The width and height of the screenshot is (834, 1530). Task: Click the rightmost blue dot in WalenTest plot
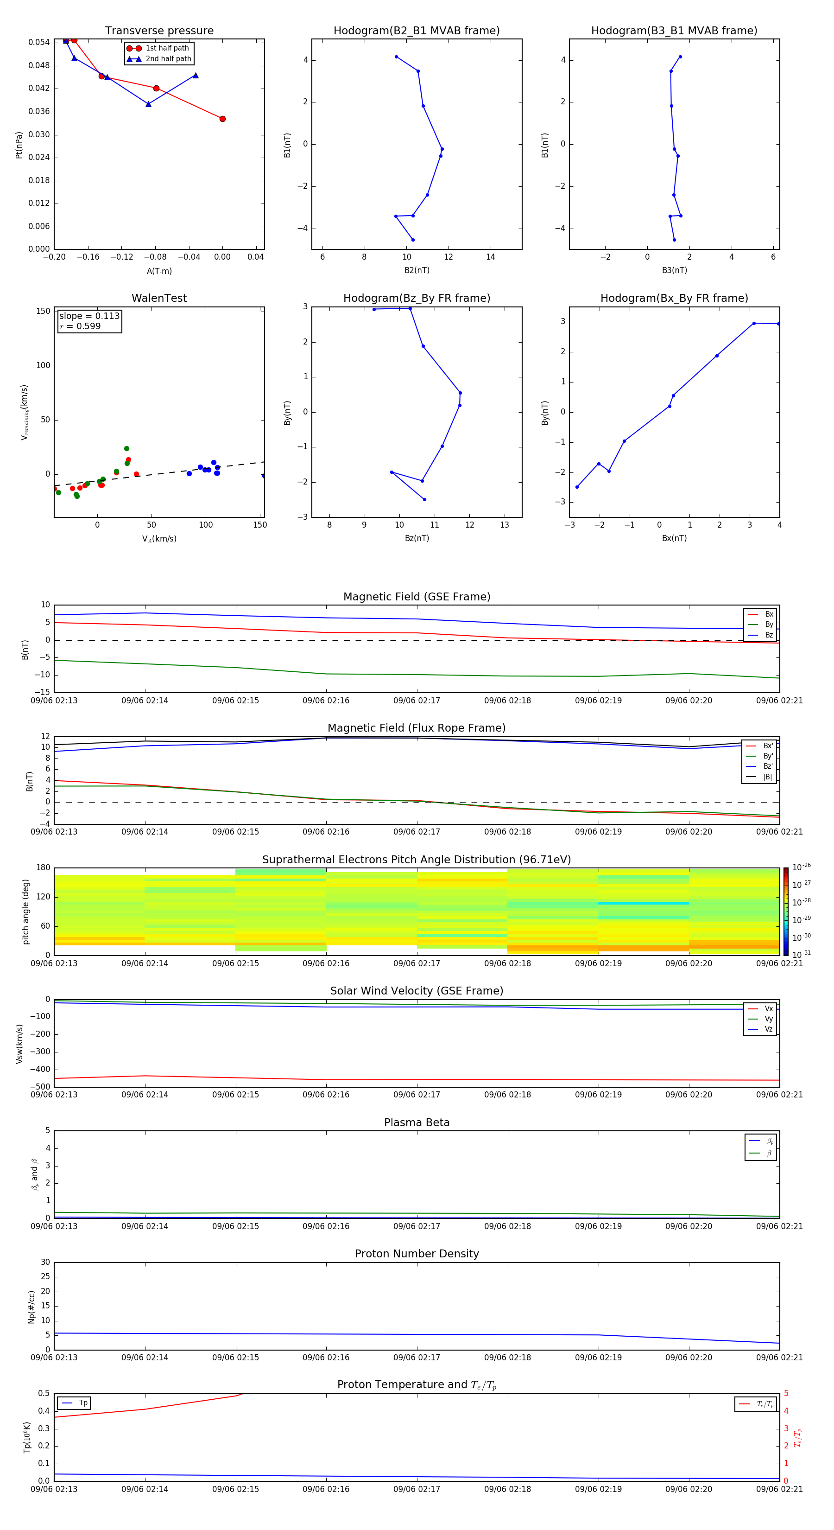(x=264, y=476)
